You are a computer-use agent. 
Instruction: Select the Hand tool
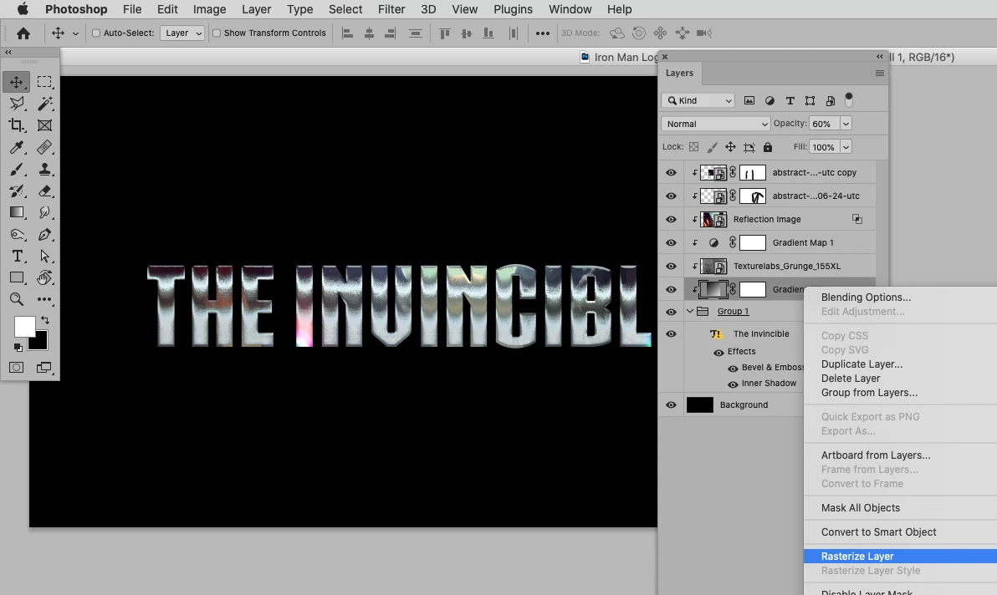(x=44, y=277)
